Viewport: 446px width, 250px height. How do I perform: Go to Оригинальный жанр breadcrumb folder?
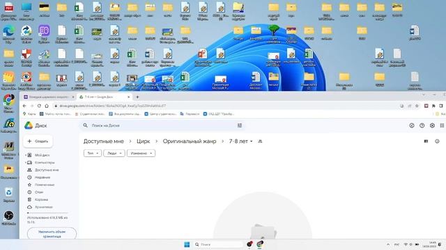[x=190, y=141]
